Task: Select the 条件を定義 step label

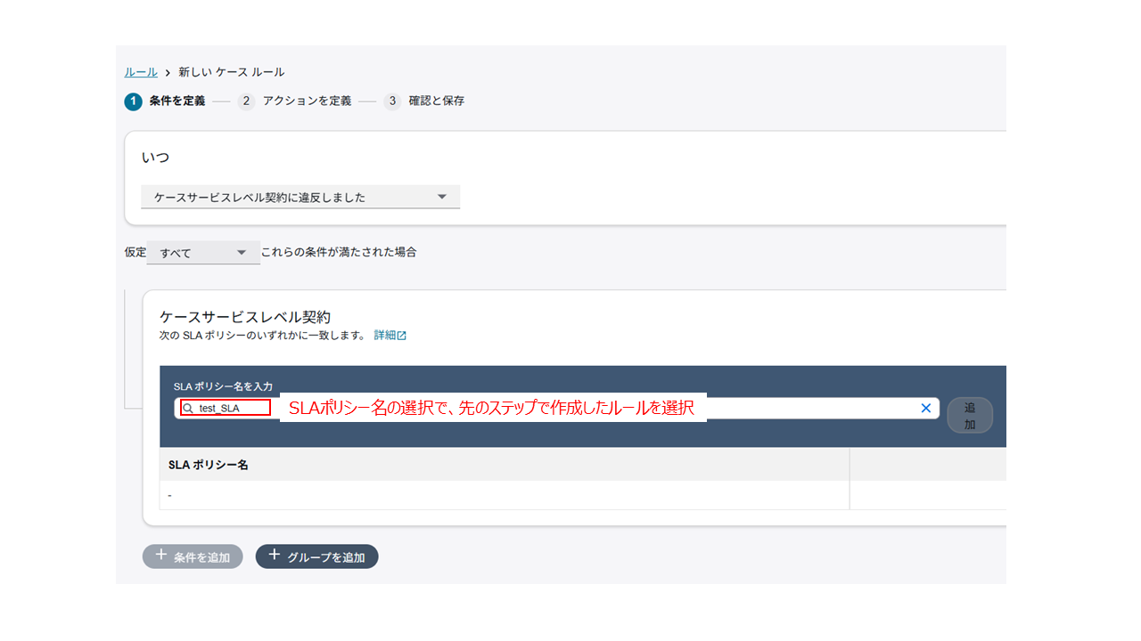Action: click(176, 101)
